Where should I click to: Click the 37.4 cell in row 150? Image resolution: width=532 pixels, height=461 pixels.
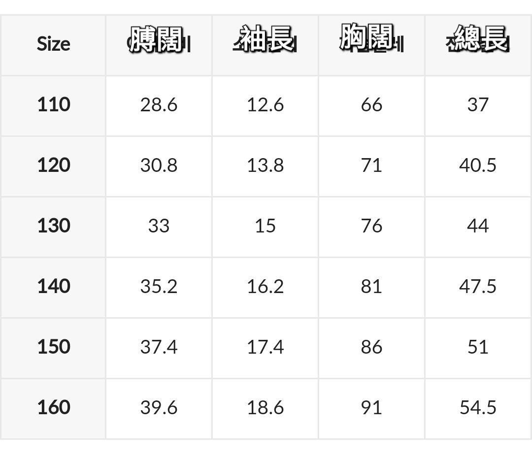(x=159, y=347)
